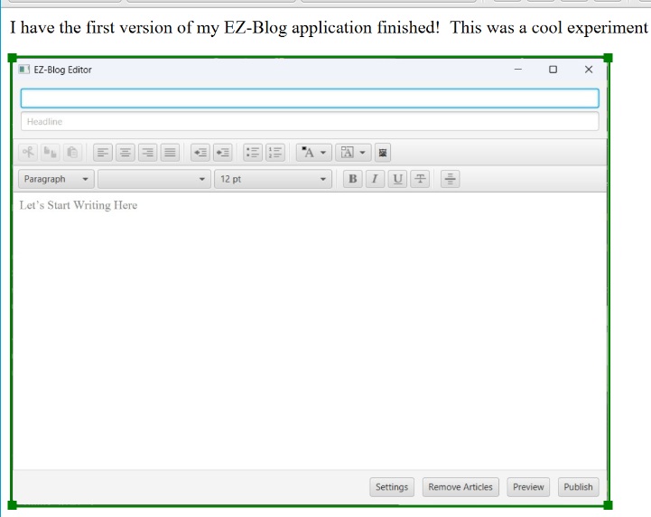651x517 pixels.
Task: Focus the empty title input field
Action: [310, 99]
